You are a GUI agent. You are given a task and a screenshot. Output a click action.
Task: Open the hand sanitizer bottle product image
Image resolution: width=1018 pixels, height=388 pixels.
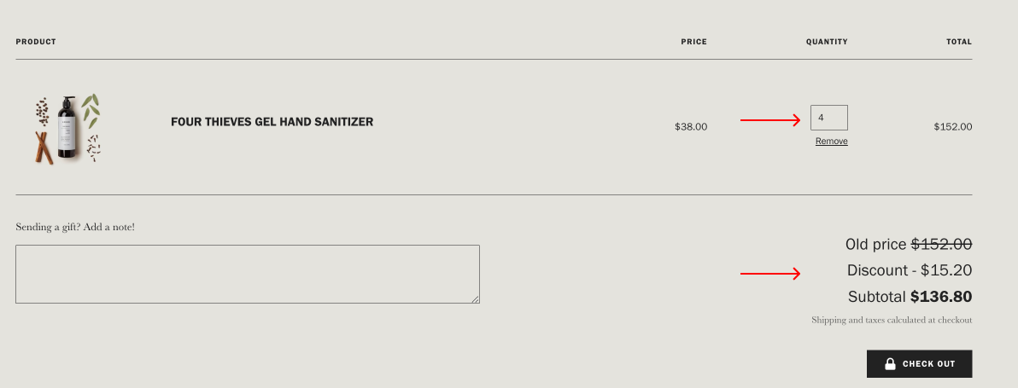68,127
